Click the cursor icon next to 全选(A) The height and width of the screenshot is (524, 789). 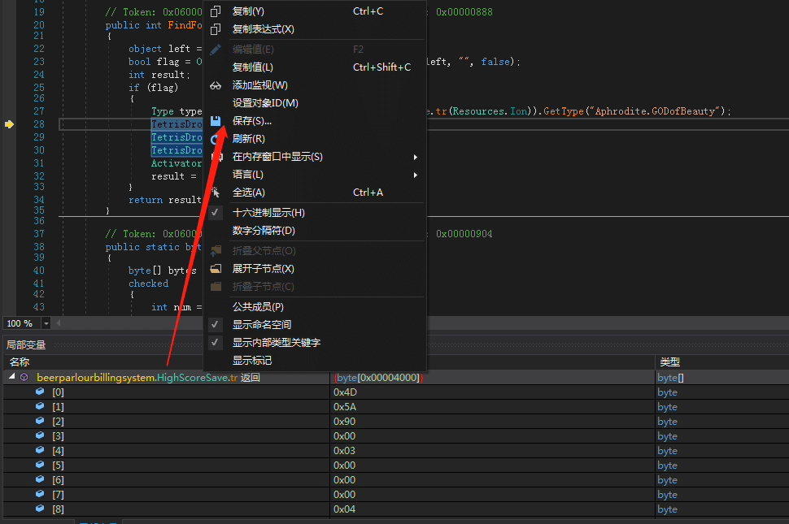[x=216, y=193]
